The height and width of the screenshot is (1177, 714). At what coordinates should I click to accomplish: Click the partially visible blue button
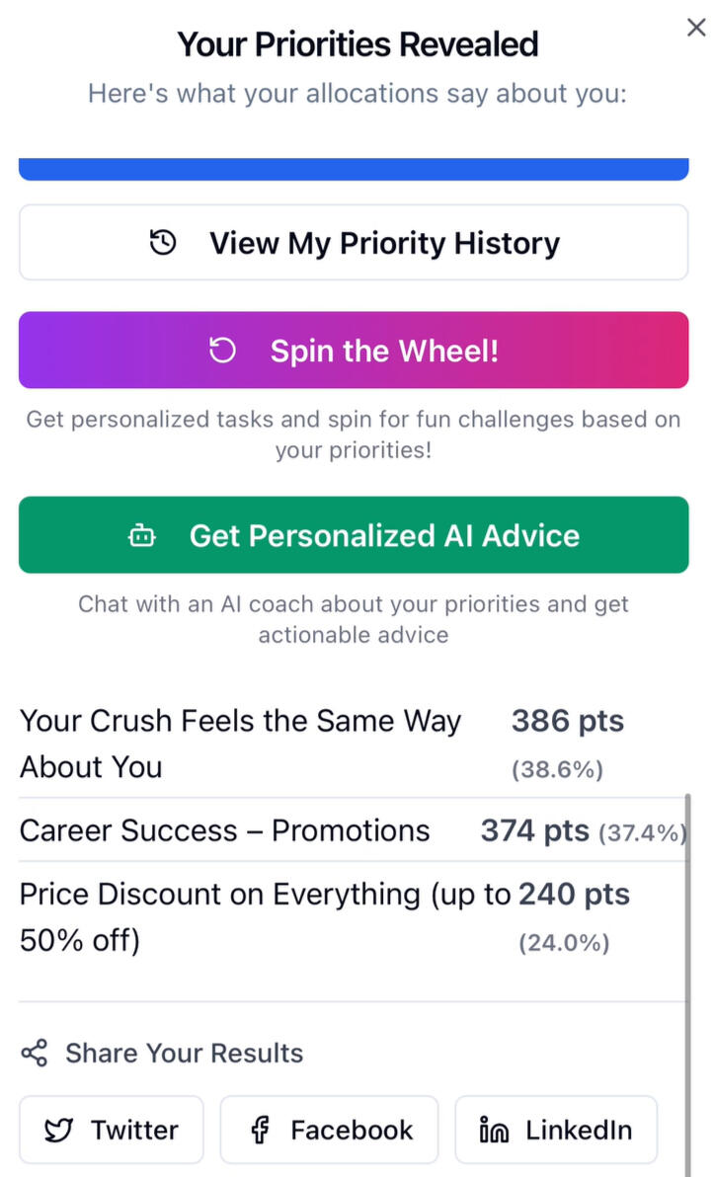[354, 170]
